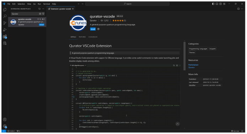This screenshot has height=134, width=247.
Task: Install the qurator-vscode extension
Action: tap(93, 29)
